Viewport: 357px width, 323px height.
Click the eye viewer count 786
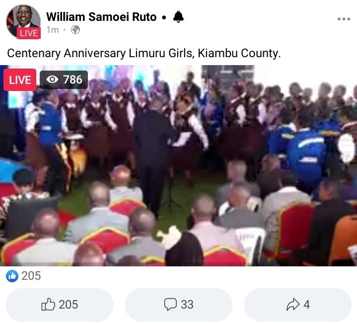click(64, 80)
